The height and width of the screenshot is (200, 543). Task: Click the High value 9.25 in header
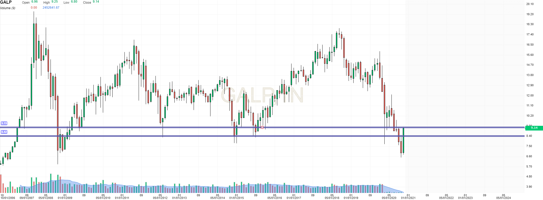coord(54,2)
